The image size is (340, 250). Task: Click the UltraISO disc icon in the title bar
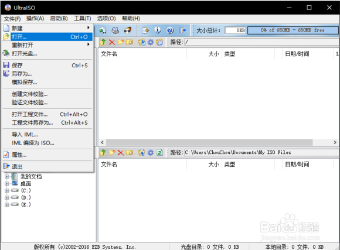pos(8,8)
